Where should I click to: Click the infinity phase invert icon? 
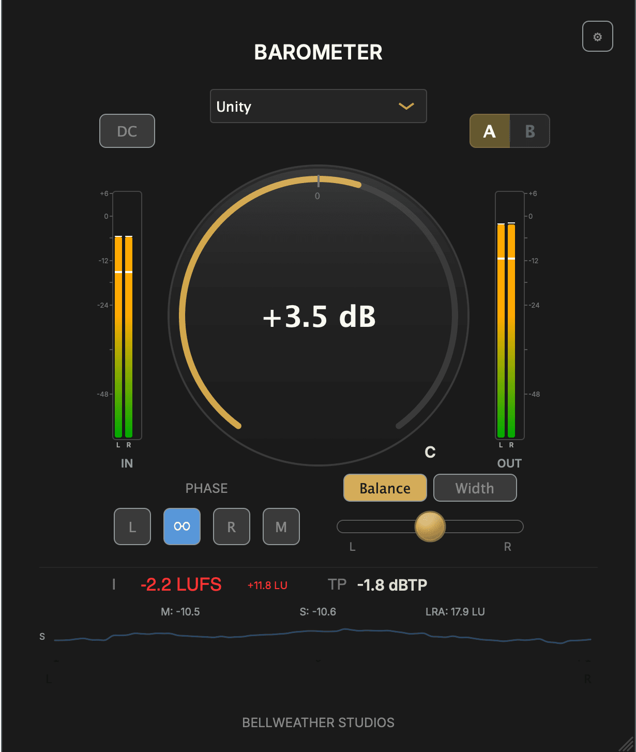181,527
